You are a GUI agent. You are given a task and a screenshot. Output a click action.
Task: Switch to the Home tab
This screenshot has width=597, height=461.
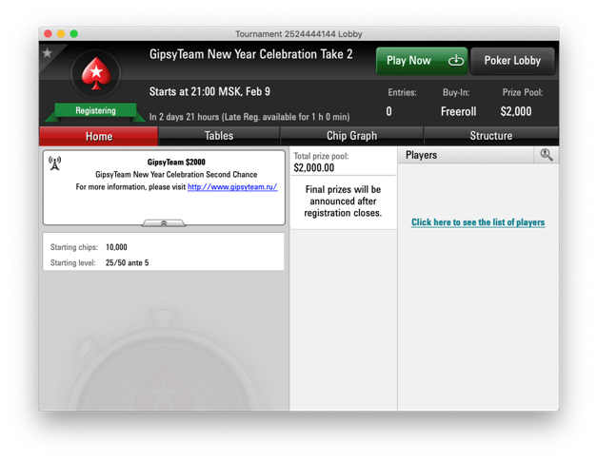(x=99, y=136)
